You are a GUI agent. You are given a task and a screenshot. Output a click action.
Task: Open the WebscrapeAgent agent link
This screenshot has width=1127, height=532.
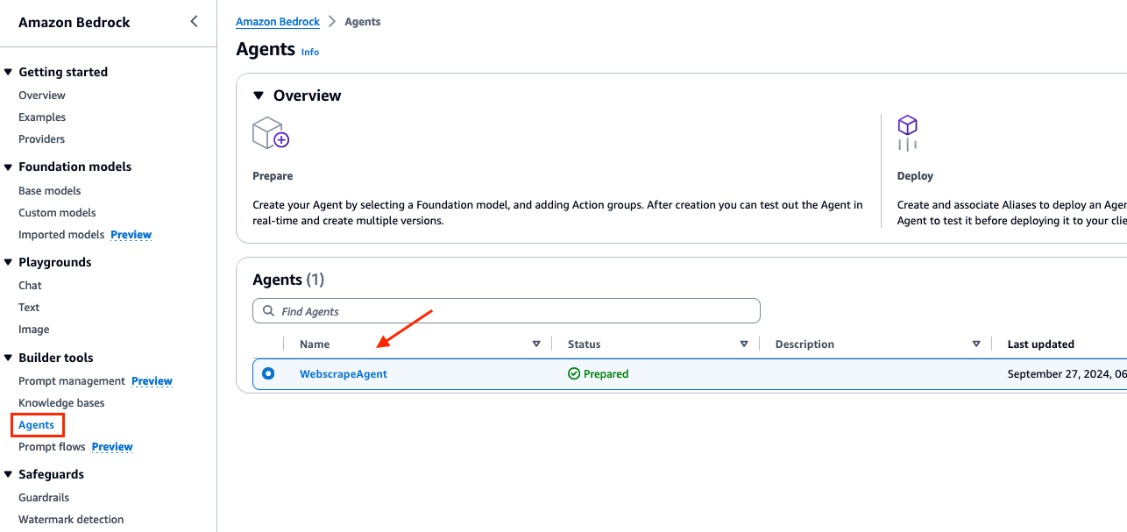click(344, 374)
